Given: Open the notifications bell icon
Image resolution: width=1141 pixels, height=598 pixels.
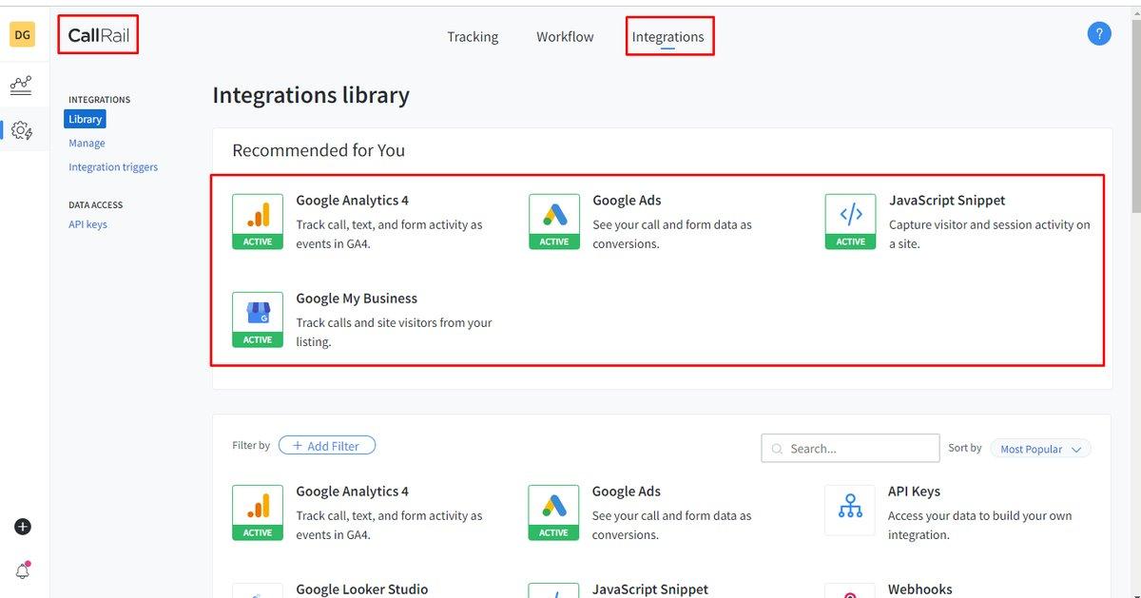Looking at the screenshot, I should click(x=23, y=570).
